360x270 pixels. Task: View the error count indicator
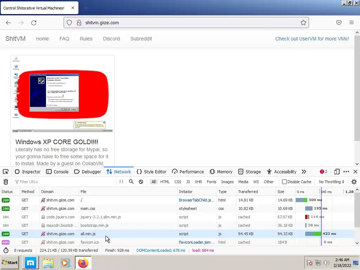[323, 172]
